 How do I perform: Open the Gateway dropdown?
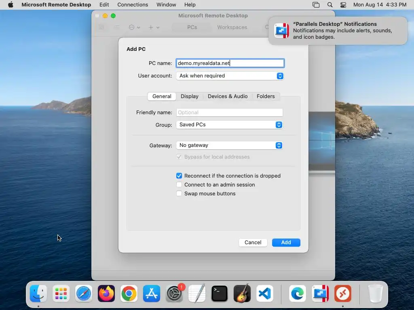tap(229, 145)
